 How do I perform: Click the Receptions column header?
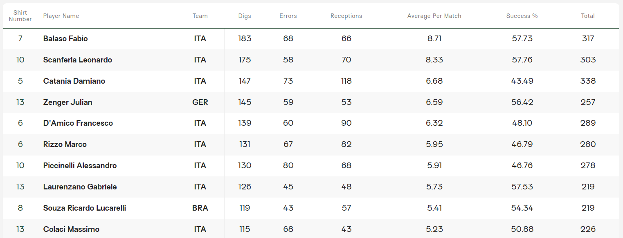(x=346, y=16)
